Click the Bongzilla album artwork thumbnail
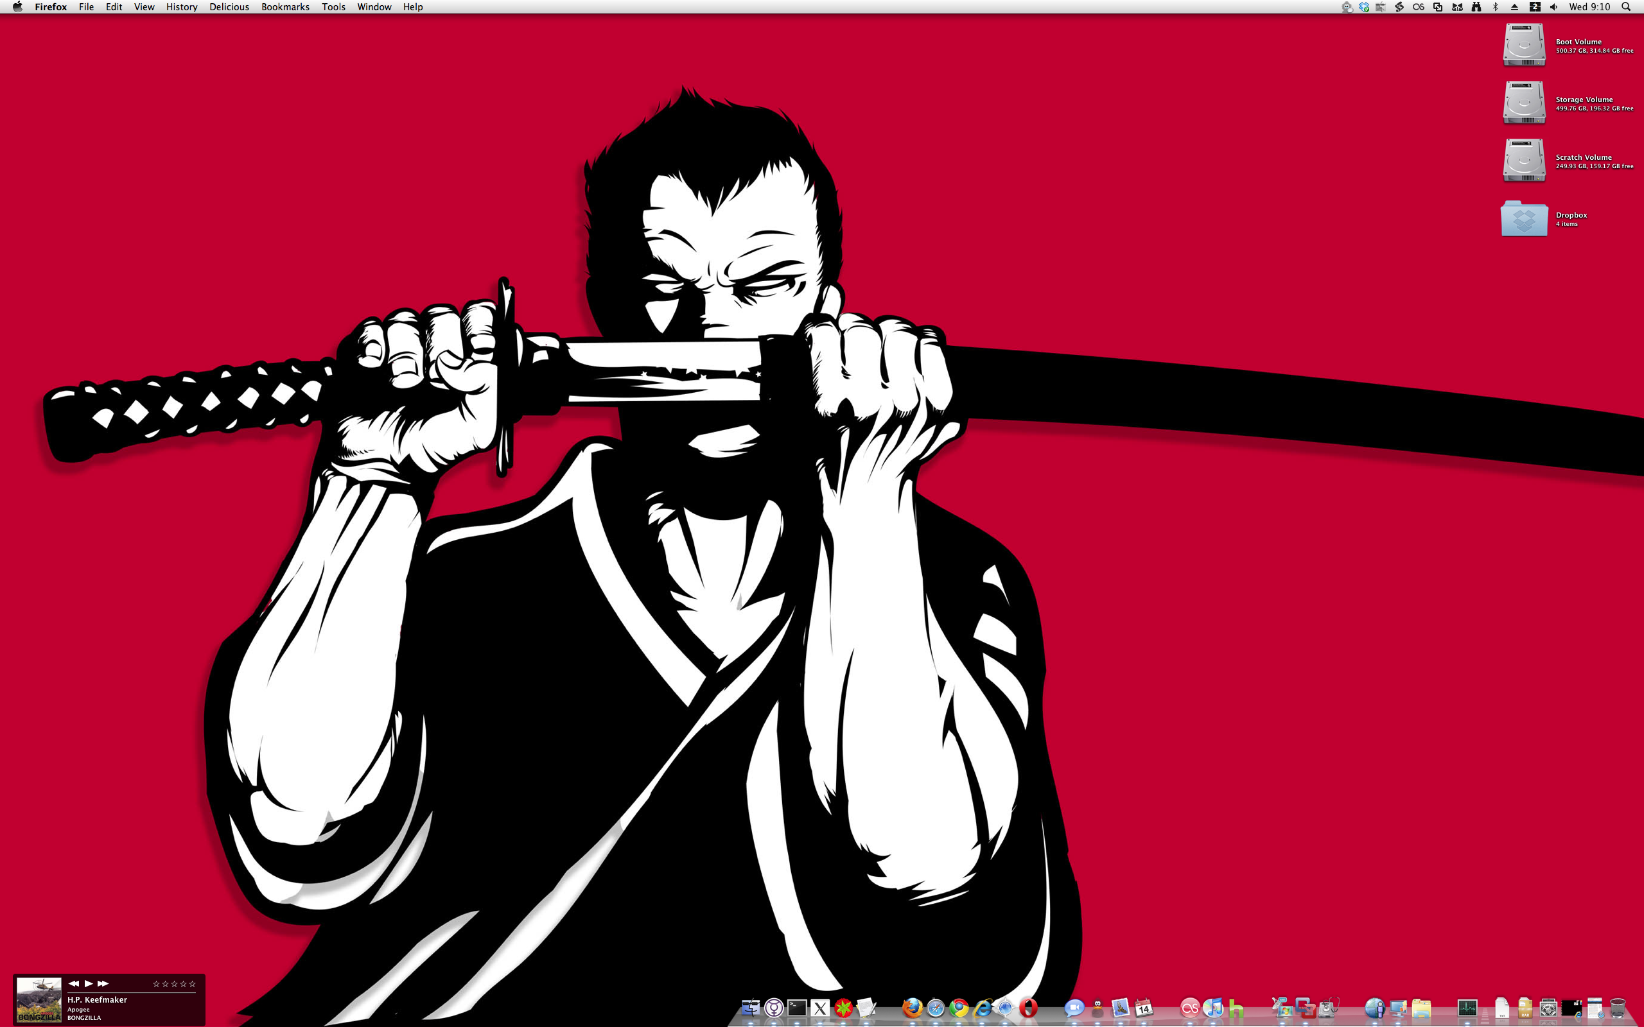This screenshot has height=1027, width=1644. coord(39,999)
